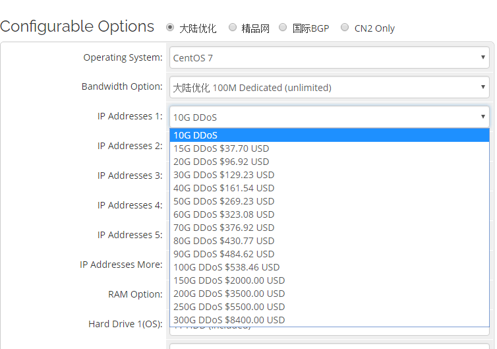Expand the Bandwidth Option dropdown
The image size is (497, 349).
329,87
